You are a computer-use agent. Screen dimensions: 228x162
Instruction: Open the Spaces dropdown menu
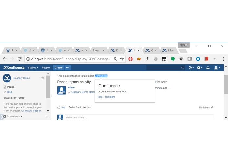click(x=33, y=68)
